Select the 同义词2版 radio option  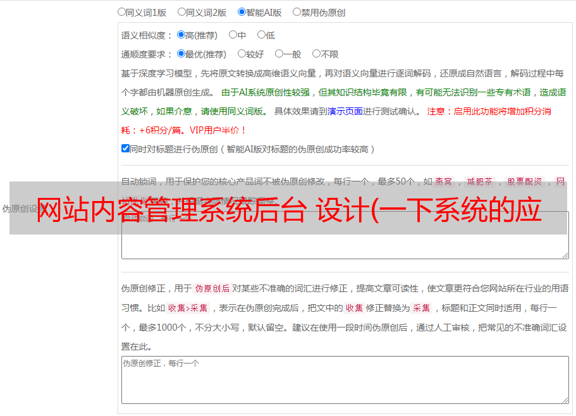[x=181, y=12]
